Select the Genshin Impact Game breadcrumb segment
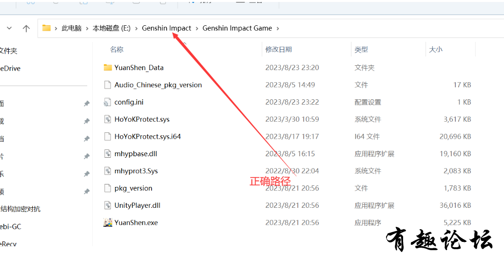 237,28
